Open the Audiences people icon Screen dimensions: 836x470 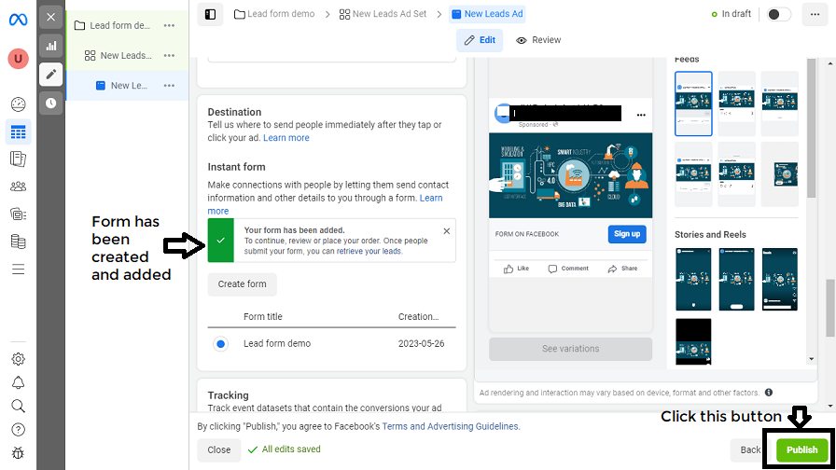tap(18, 187)
